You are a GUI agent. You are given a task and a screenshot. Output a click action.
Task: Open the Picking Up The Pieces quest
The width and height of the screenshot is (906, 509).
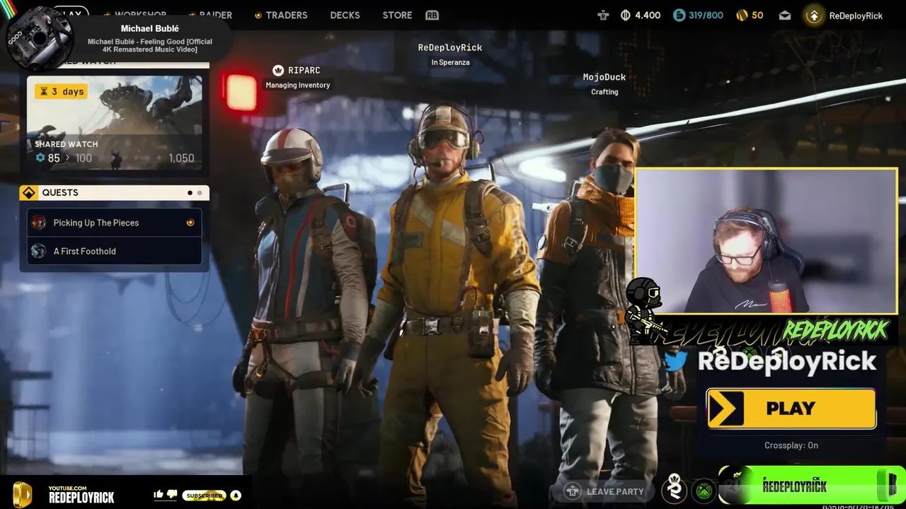pyautogui.click(x=115, y=223)
